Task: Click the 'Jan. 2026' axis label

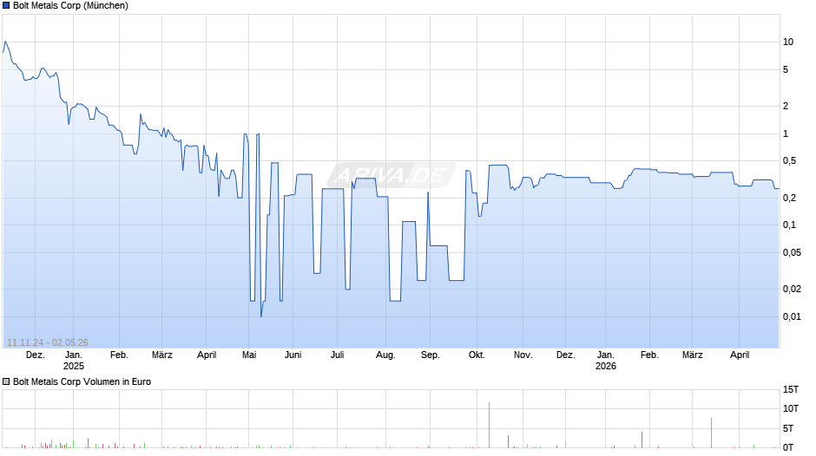Action: click(606, 361)
